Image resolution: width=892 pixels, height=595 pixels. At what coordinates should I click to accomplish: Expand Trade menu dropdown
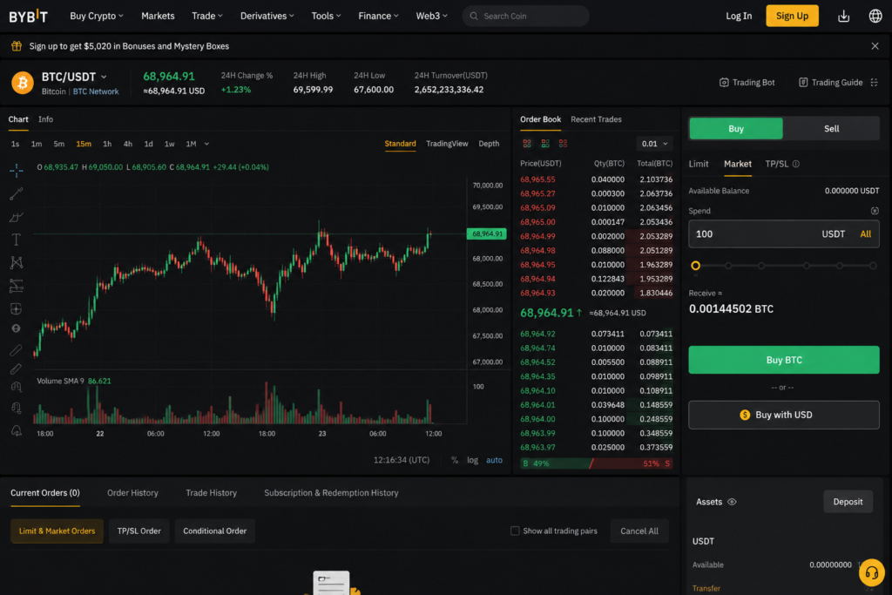207,16
